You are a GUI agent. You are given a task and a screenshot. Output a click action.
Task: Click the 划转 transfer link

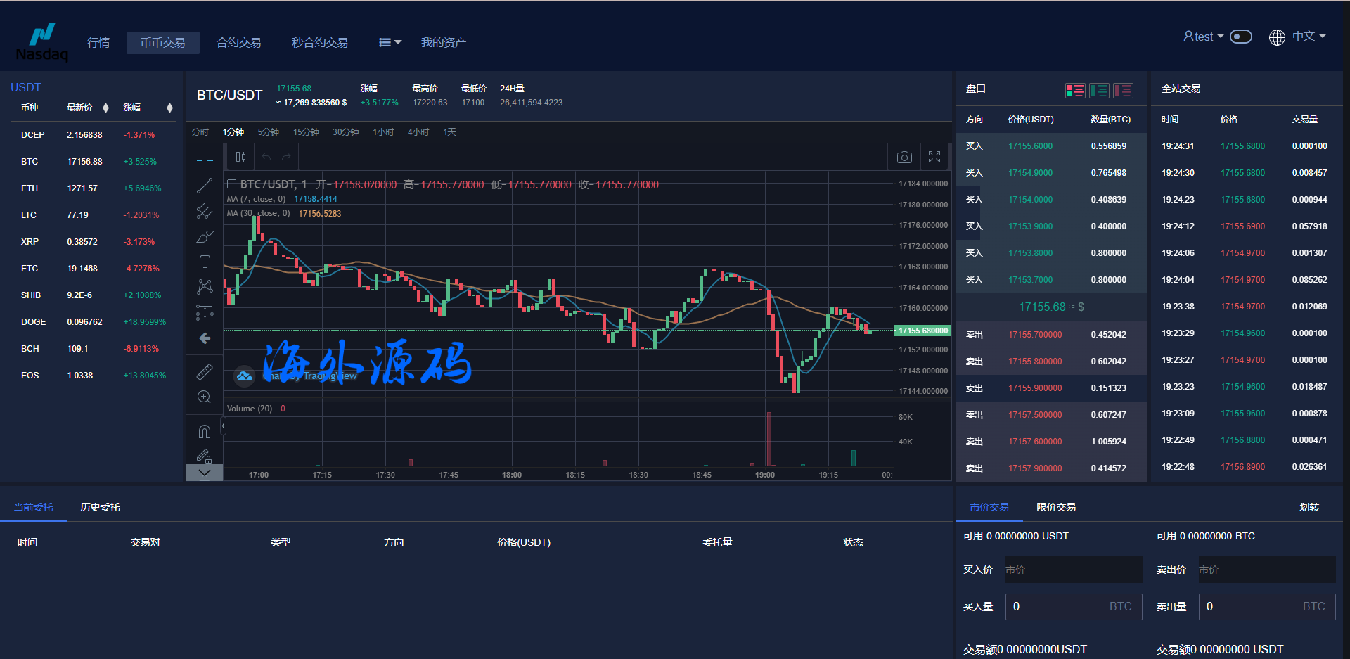click(1309, 507)
